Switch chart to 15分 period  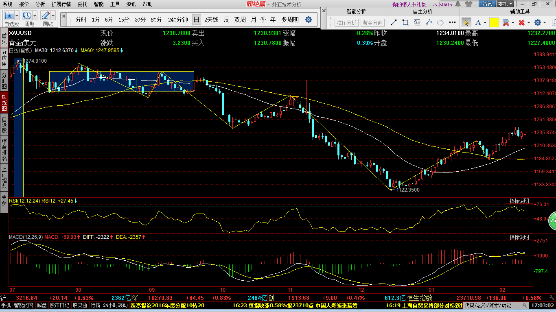pos(124,20)
